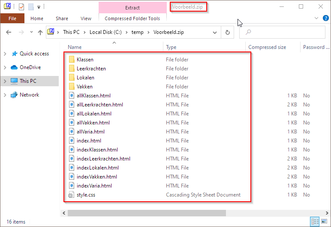Screen dimensions: 331x227
Task: Click allVaria.html file icon
Action: point(72,132)
